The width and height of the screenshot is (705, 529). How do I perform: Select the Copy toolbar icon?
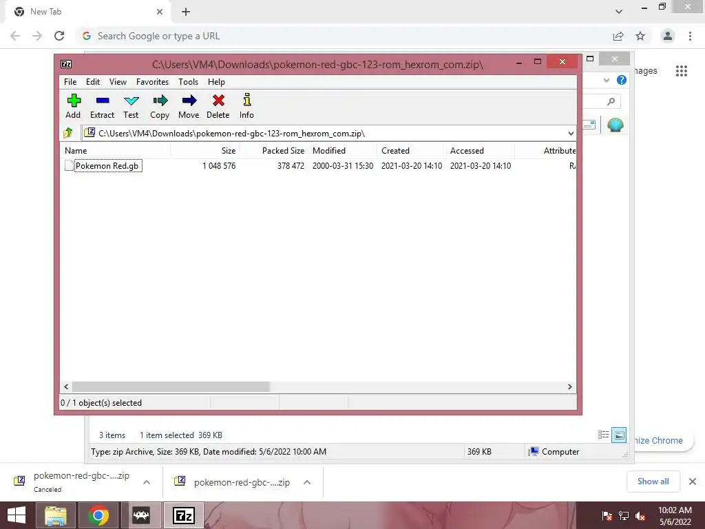click(160, 101)
